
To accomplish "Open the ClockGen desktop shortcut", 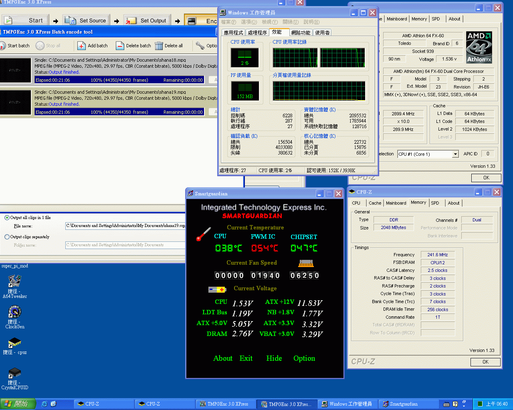I will click(x=15, y=312).
